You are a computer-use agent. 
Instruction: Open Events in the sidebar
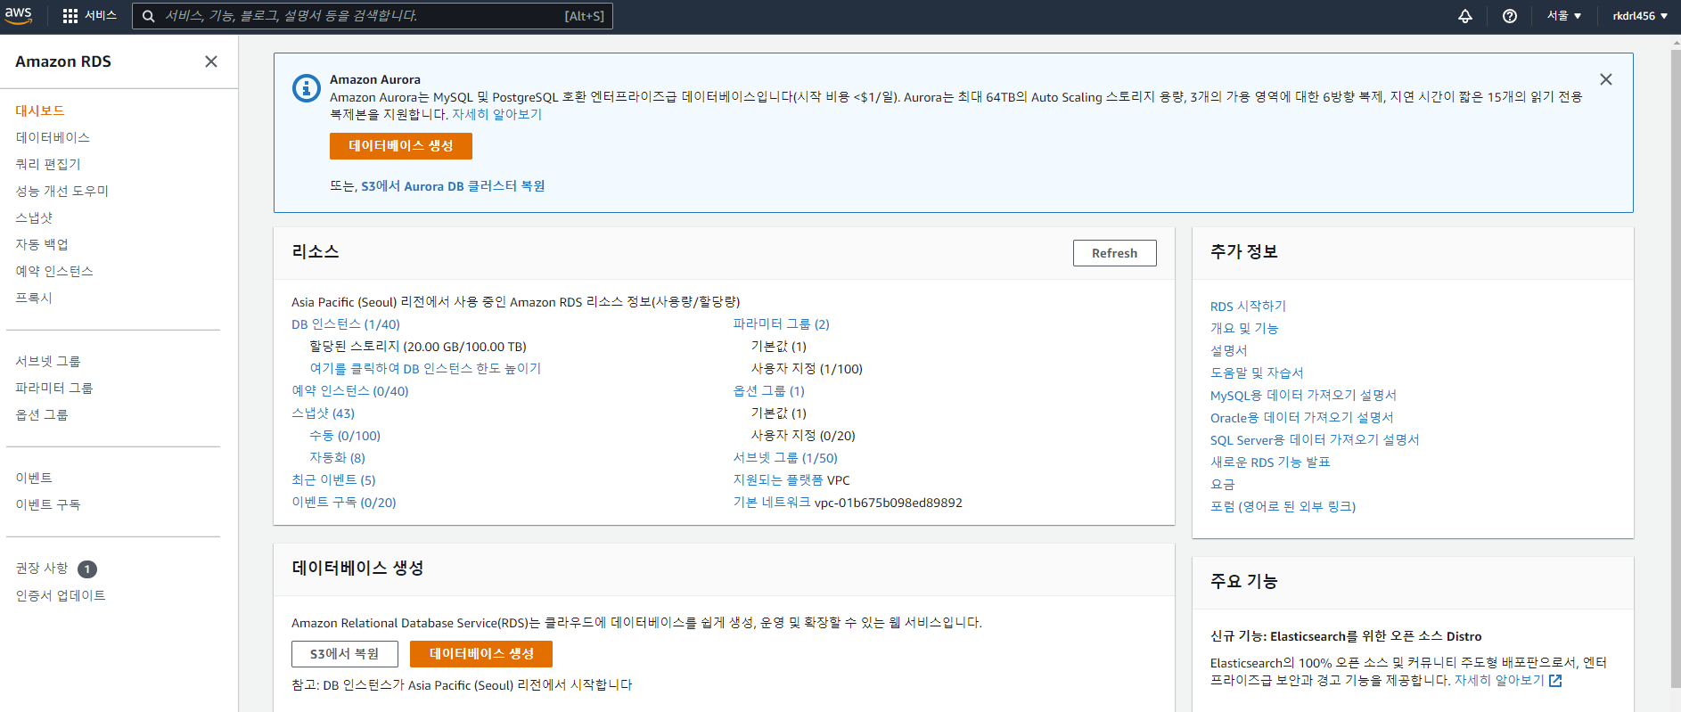[34, 478]
